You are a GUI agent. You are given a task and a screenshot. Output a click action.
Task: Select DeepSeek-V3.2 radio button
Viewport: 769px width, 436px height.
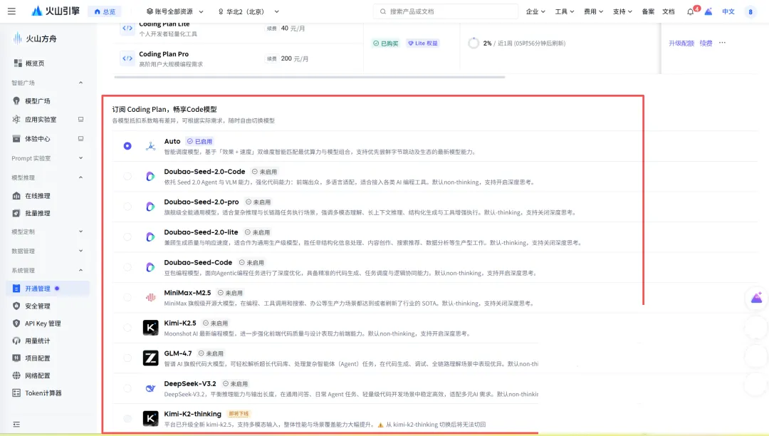tap(127, 388)
